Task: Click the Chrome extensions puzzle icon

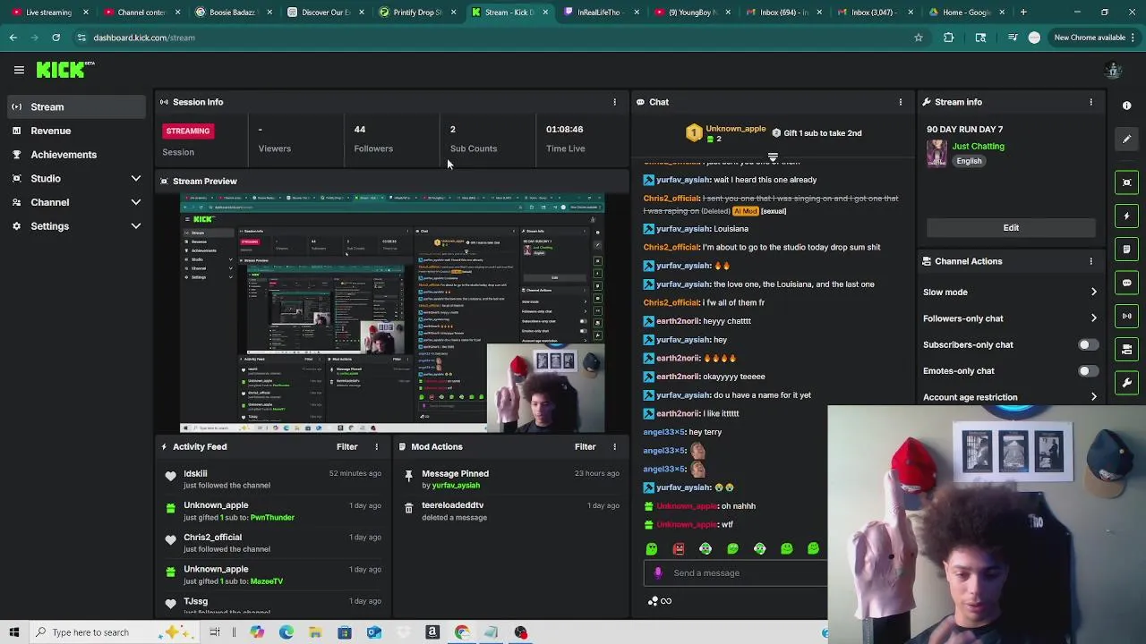Action: (x=949, y=38)
